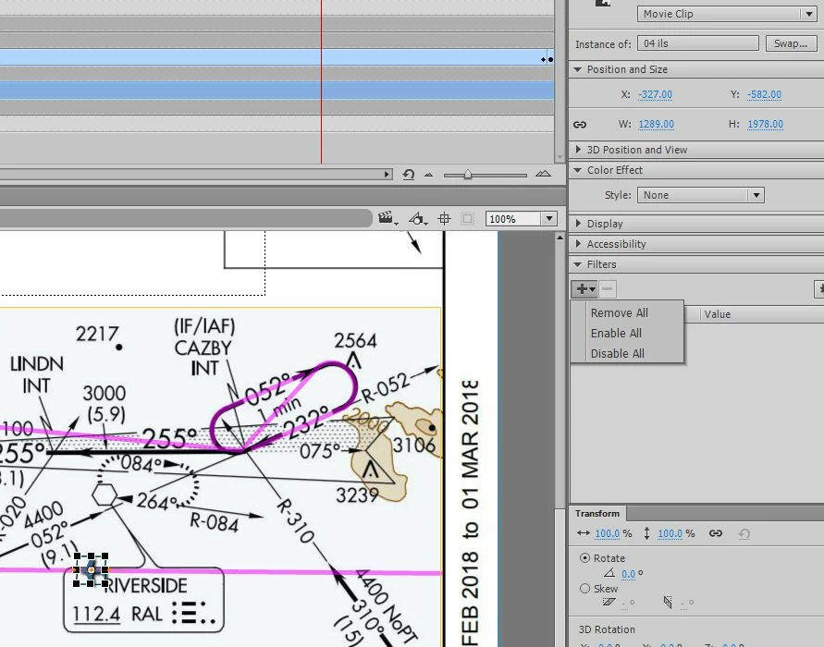Click the red playhead line in timeline

click(x=321, y=81)
